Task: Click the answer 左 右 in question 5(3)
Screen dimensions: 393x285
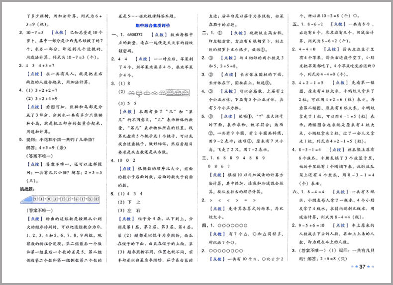Action: pyautogui.click(x=130, y=211)
